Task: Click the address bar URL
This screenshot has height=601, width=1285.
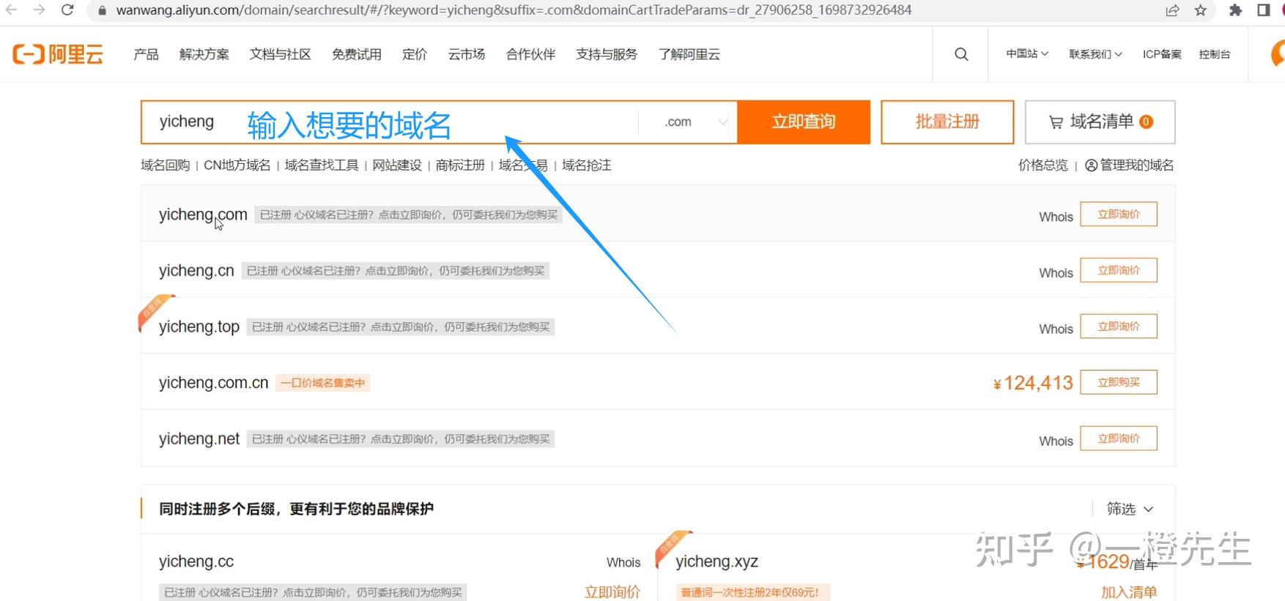Action: click(514, 10)
